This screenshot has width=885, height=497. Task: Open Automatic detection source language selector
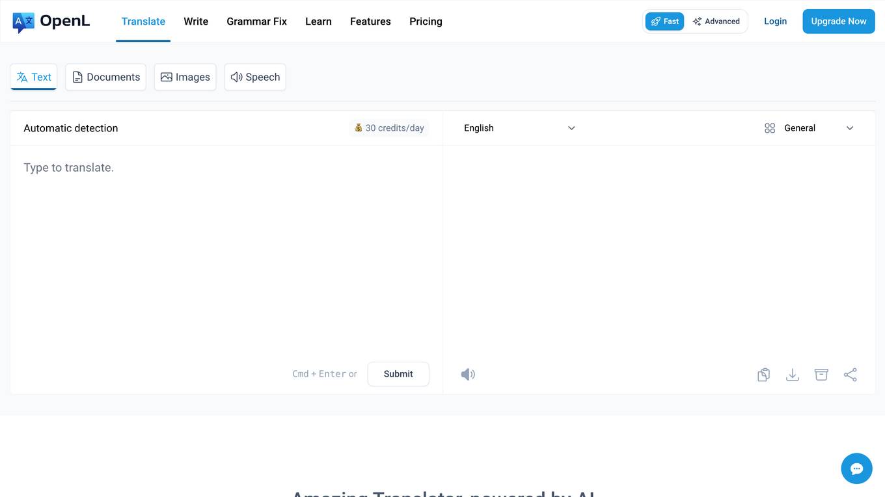tap(71, 128)
